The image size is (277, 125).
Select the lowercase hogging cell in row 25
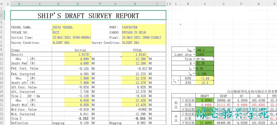click(x=58, y=123)
